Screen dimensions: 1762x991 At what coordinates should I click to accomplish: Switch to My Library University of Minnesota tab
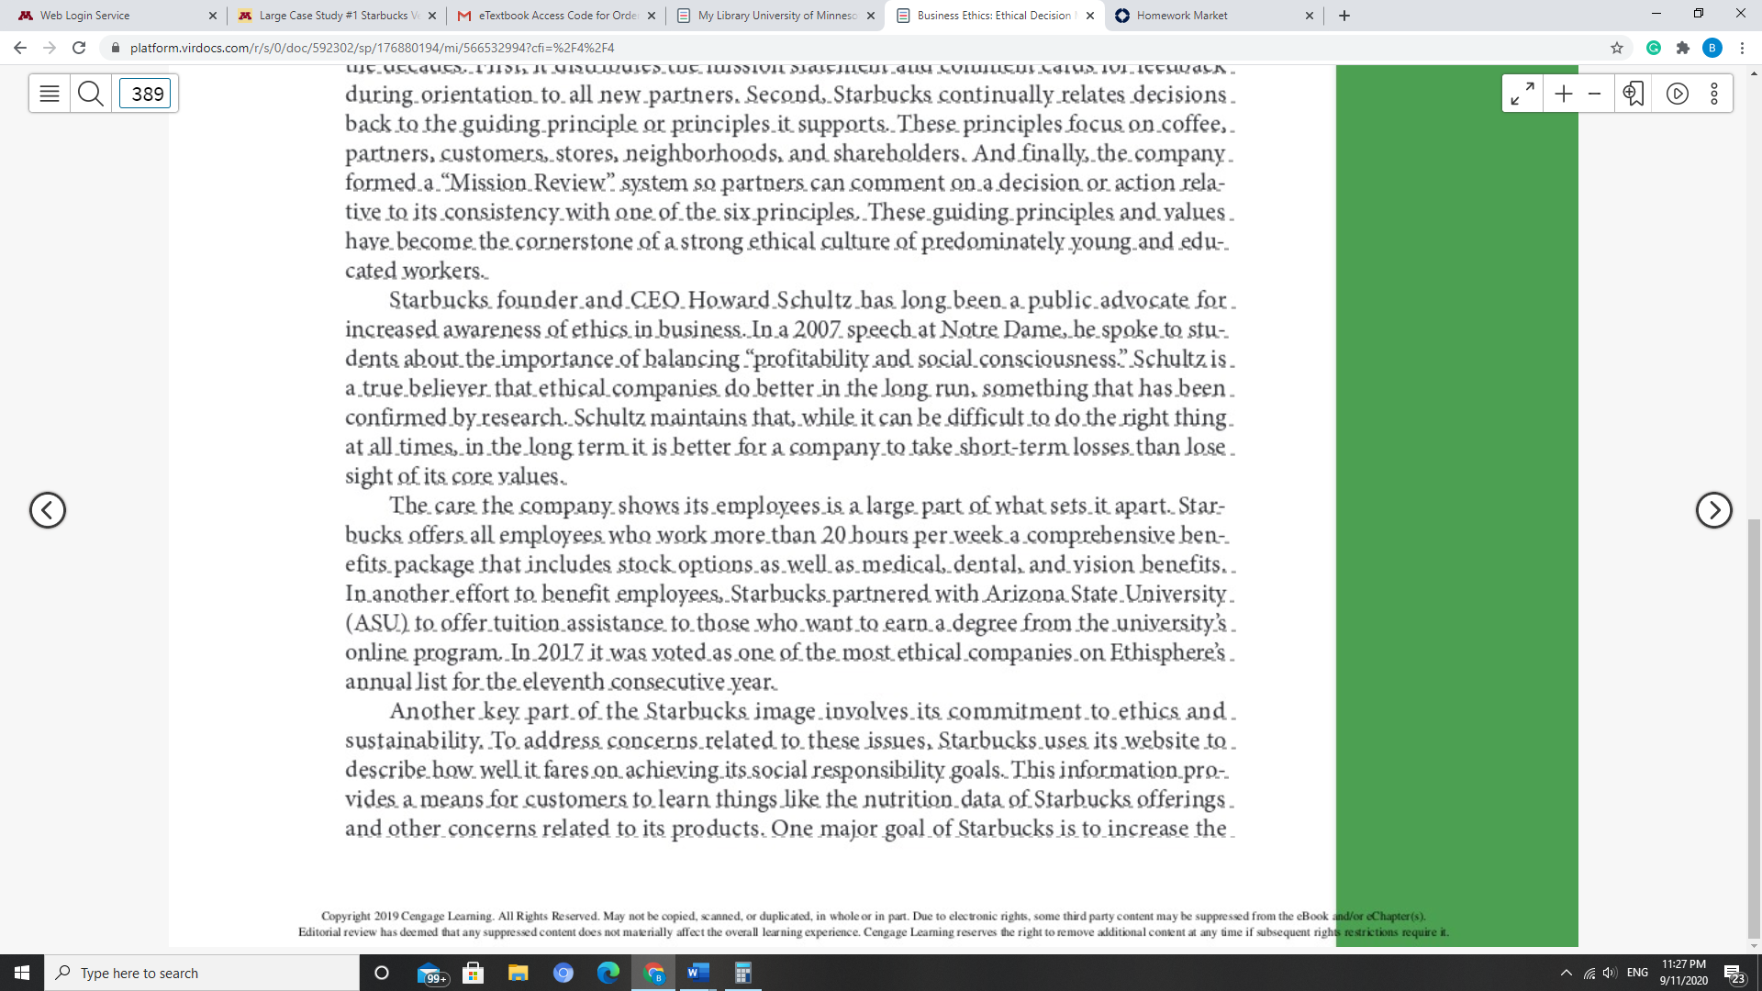(775, 16)
